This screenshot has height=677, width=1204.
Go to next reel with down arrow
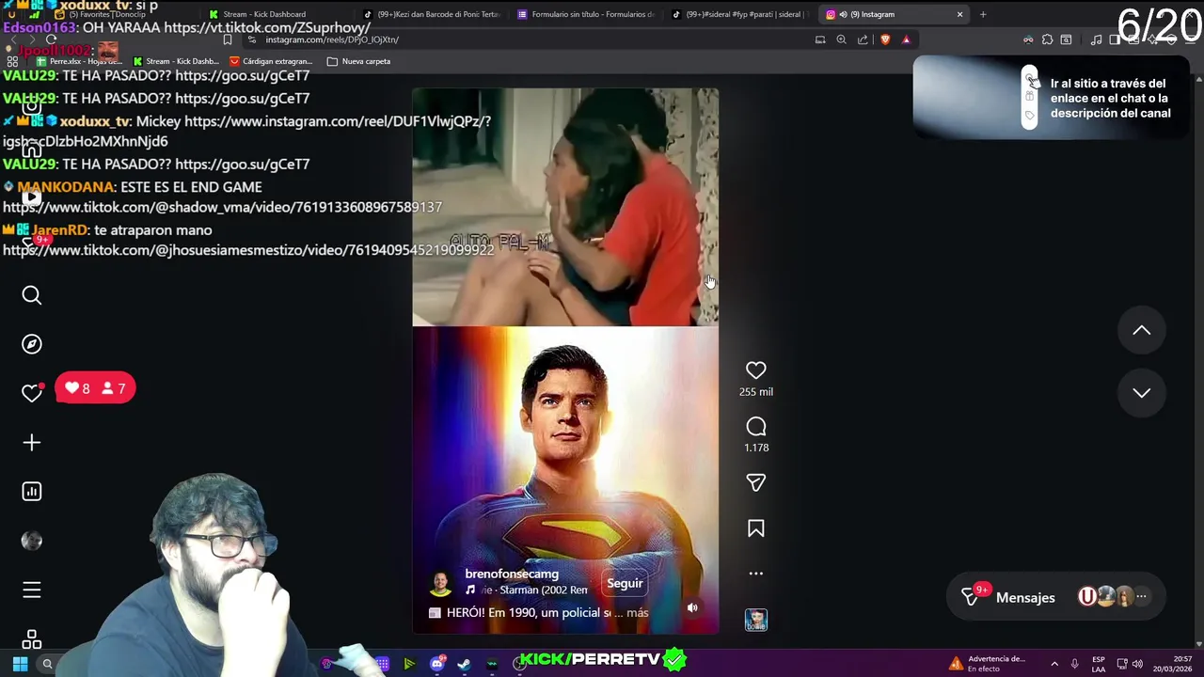coord(1142,392)
